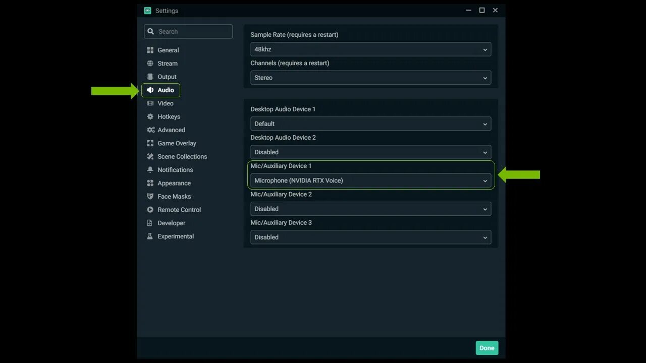This screenshot has height=363, width=646.
Task: Select the Audio speaker icon in sidebar
Action: [150, 90]
